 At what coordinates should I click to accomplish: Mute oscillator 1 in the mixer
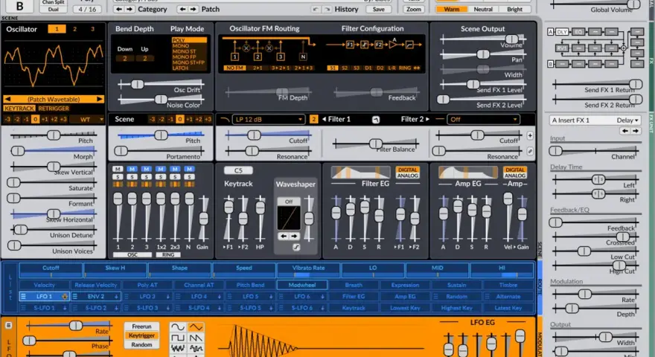tap(118, 169)
